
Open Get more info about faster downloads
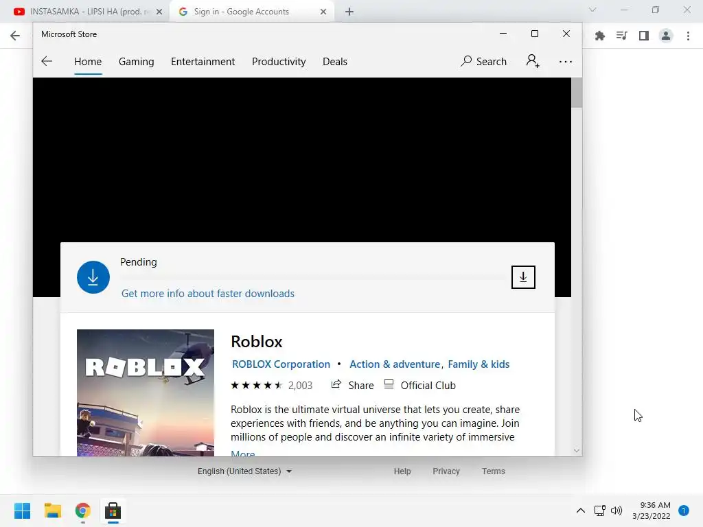tap(208, 294)
